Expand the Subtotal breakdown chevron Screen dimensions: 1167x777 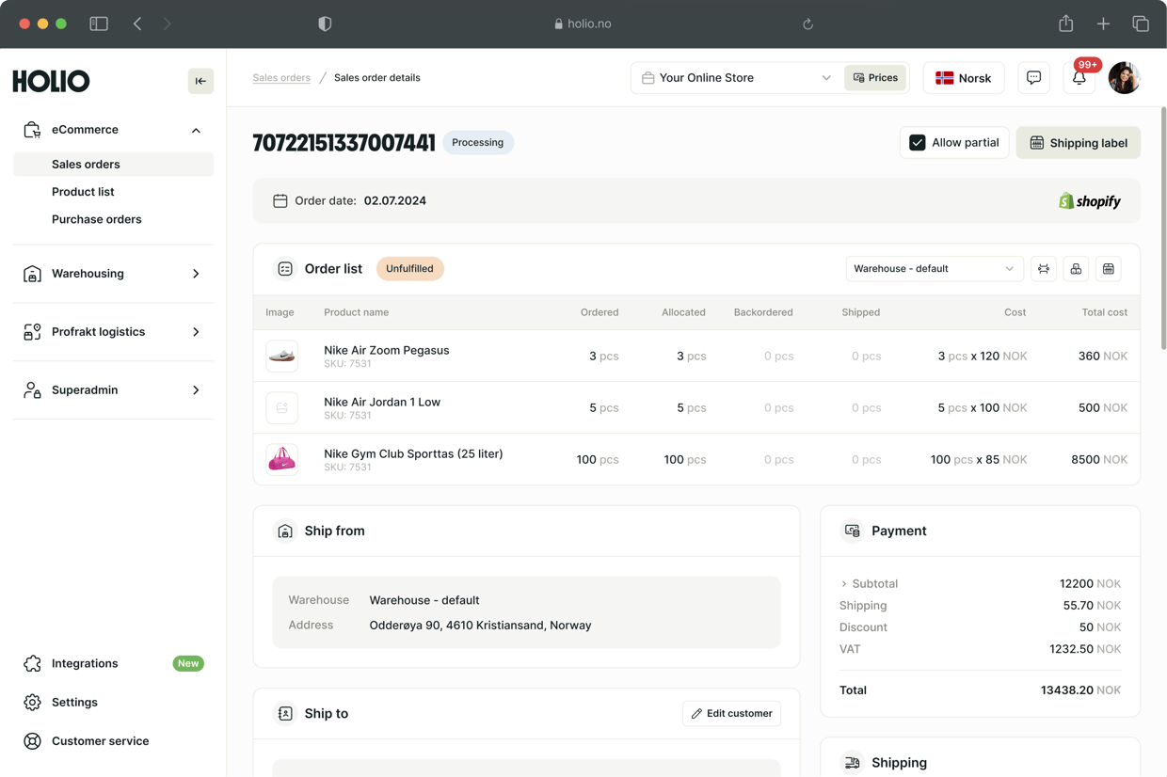click(843, 584)
